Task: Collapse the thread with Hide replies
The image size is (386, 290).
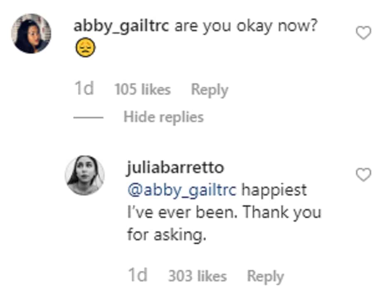Action: tap(164, 117)
